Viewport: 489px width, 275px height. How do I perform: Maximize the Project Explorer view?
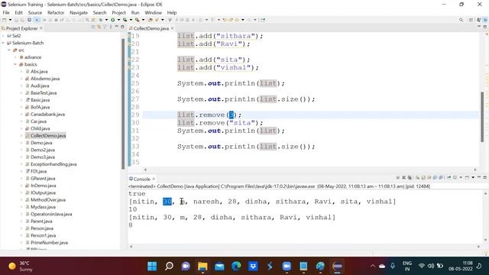pyautogui.click(x=122, y=27)
